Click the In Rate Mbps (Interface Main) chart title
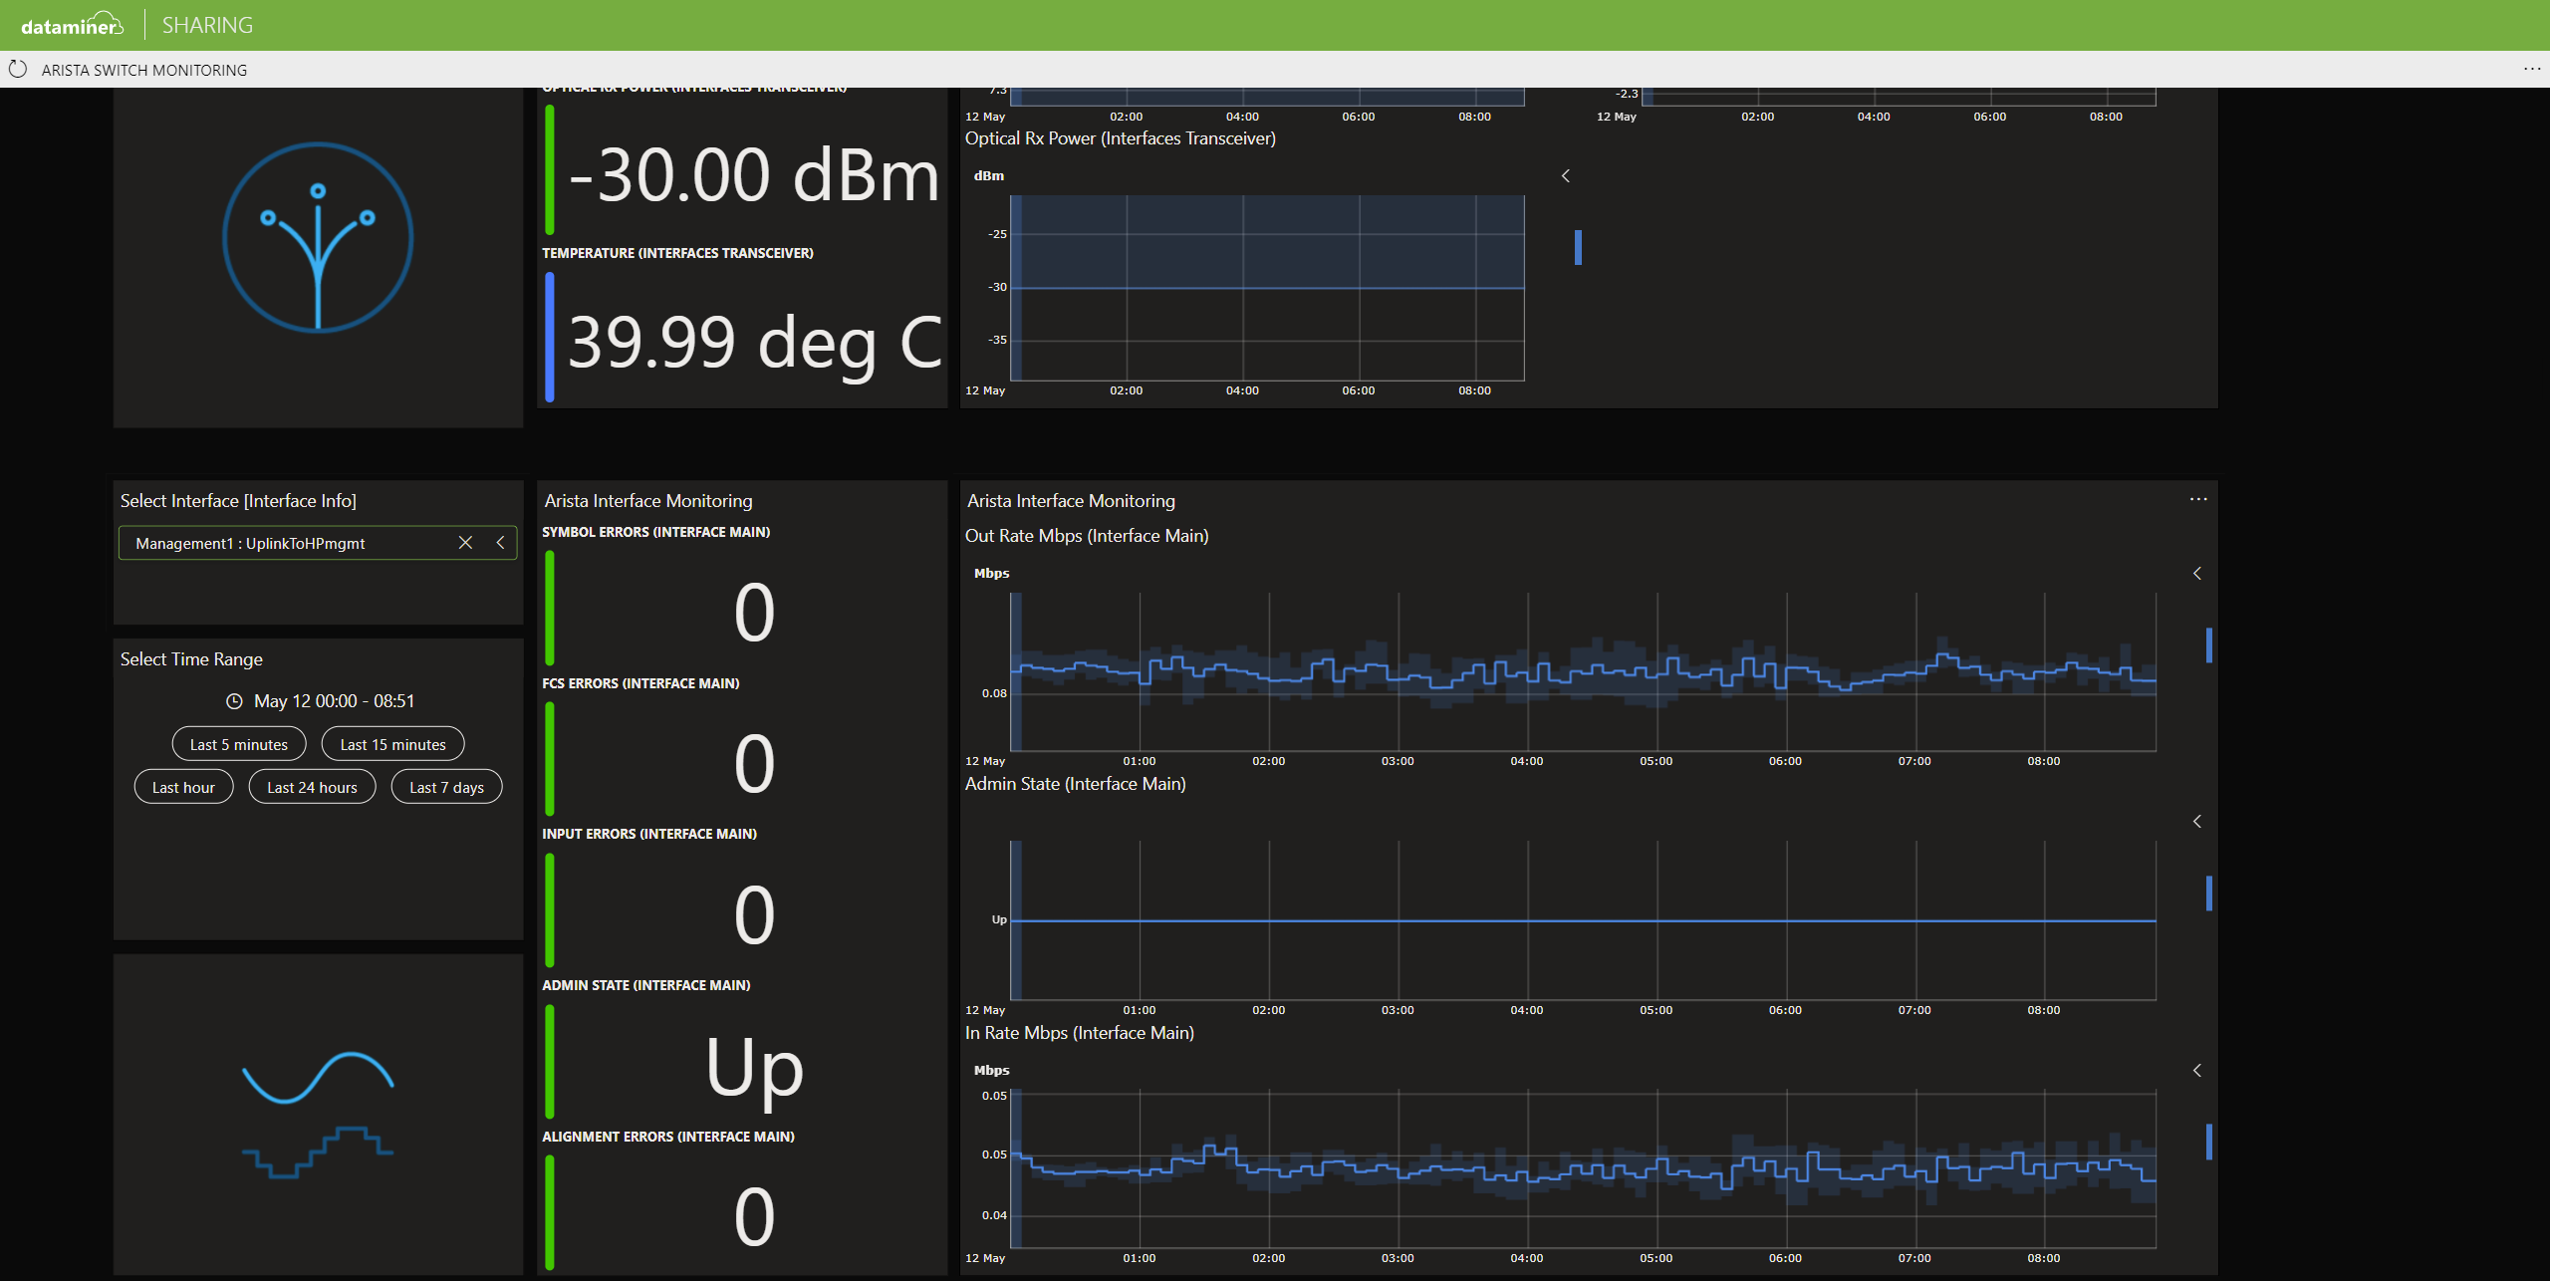 pos(1079,1033)
